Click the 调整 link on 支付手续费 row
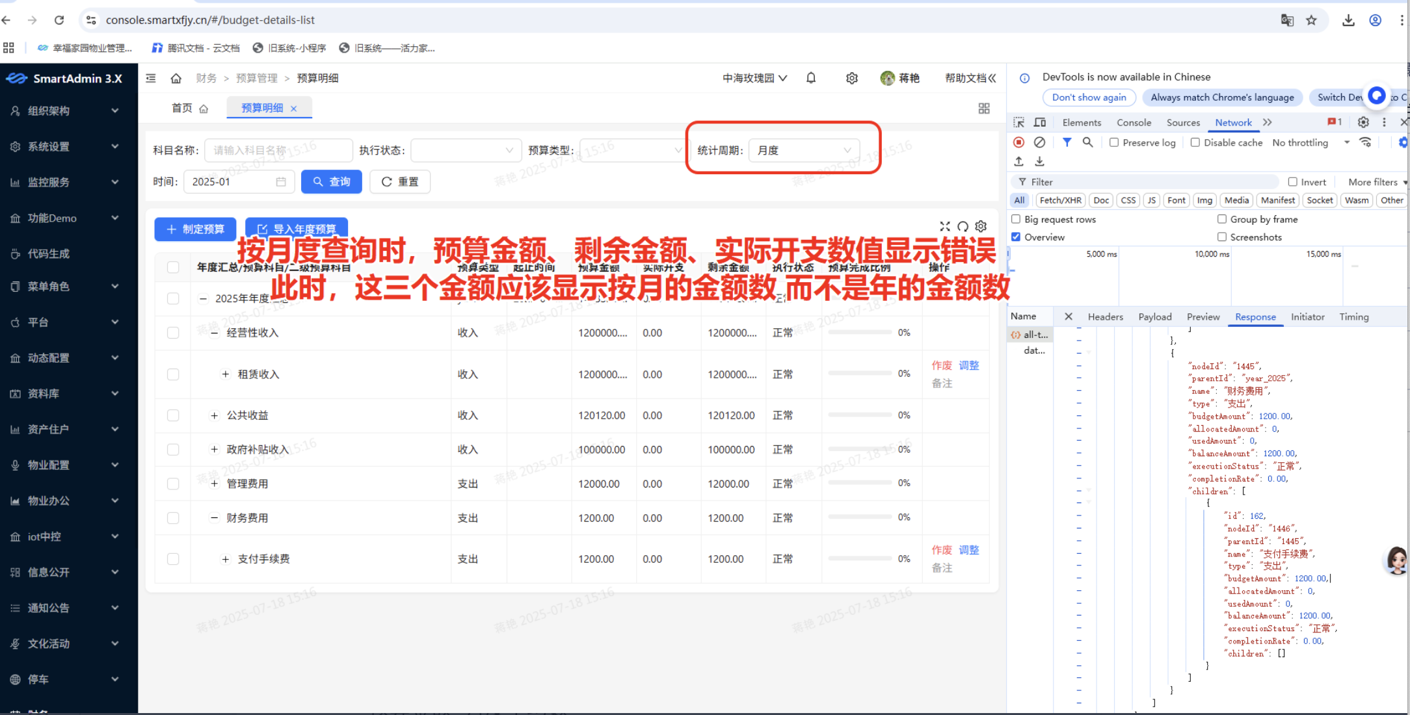Image resolution: width=1410 pixels, height=715 pixels. click(968, 549)
